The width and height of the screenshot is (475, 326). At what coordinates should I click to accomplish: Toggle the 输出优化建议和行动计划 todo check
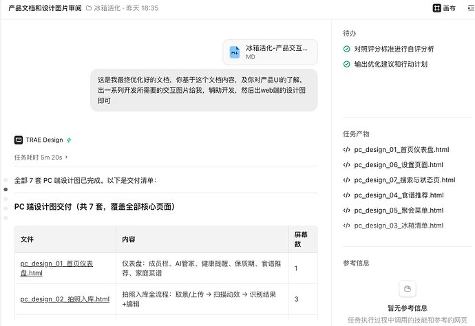click(x=346, y=64)
